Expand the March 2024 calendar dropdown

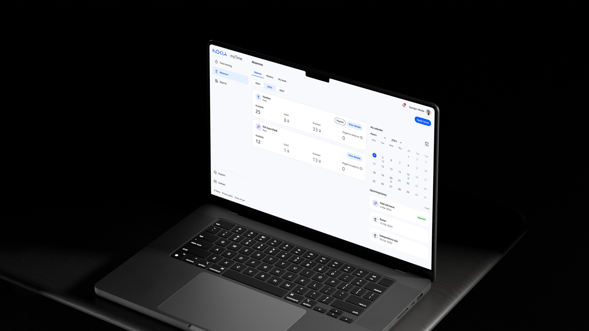tap(400, 141)
